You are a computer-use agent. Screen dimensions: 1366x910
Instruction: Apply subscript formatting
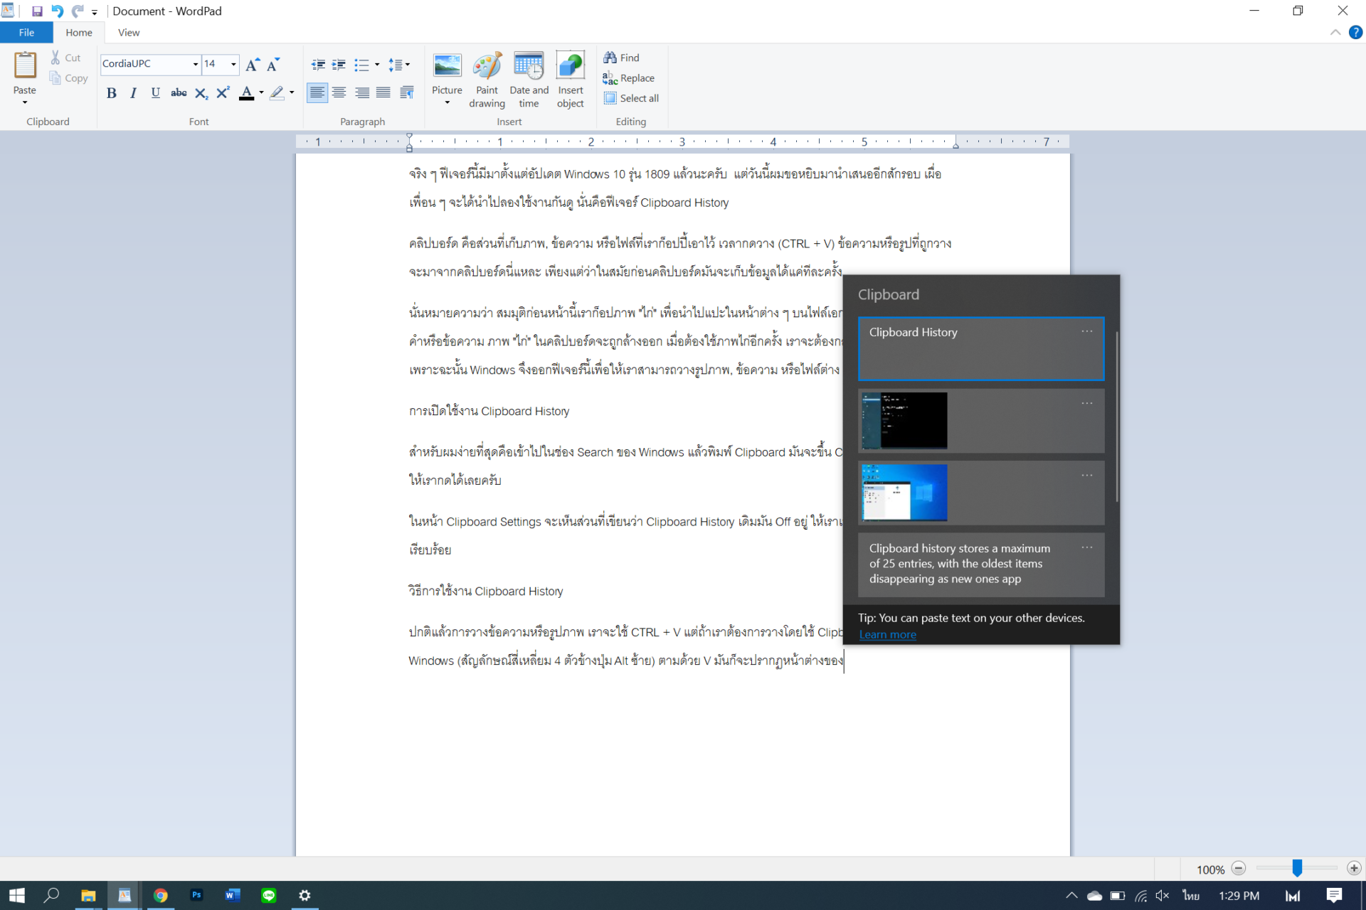(201, 92)
